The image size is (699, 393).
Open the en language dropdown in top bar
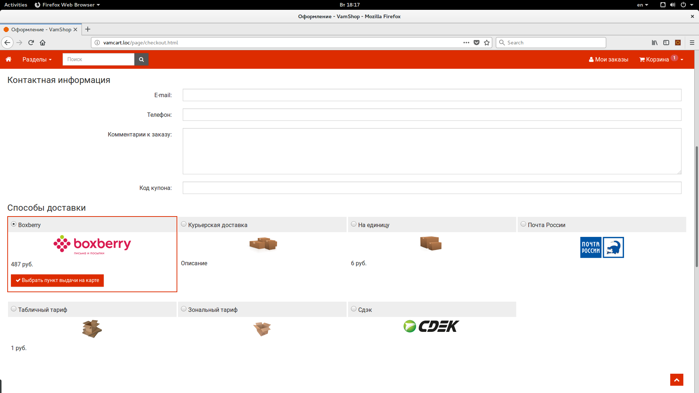coord(643,5)
